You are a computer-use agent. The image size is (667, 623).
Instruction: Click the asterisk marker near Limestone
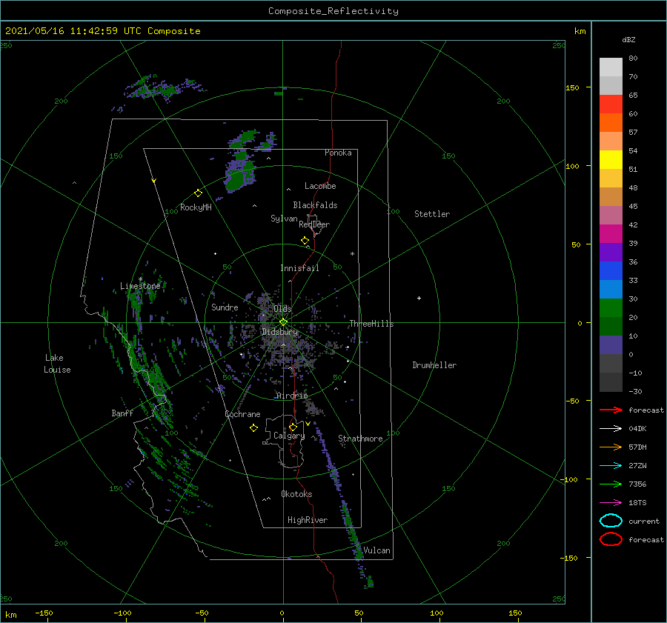click(140, 279)
